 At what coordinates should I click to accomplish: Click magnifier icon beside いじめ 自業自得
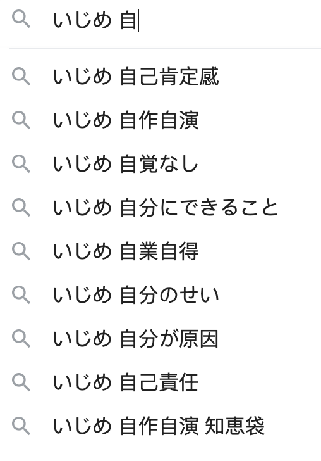coord(21,251)
